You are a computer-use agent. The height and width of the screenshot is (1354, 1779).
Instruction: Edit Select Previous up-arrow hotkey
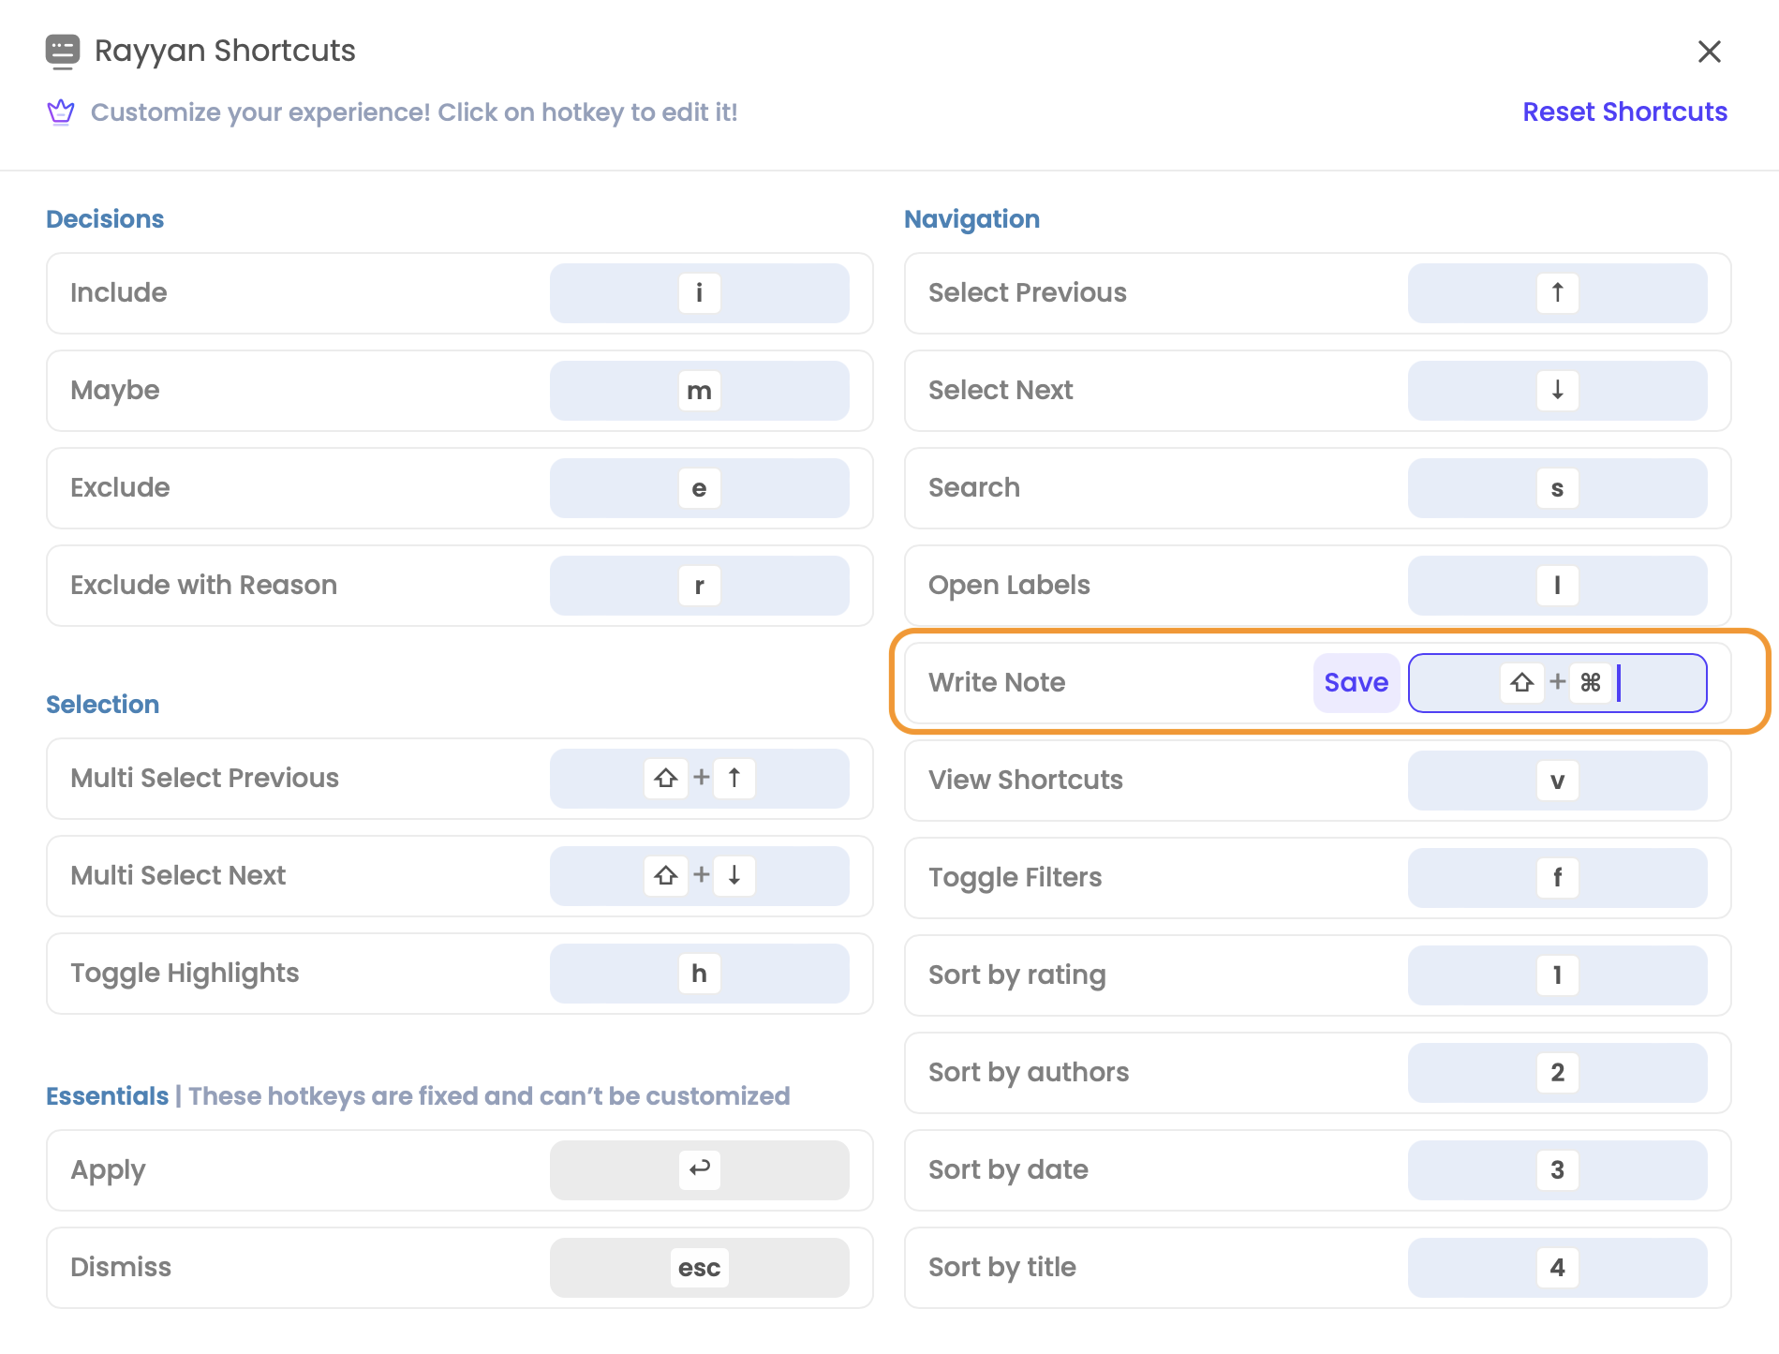click(x=1557, y=292)
